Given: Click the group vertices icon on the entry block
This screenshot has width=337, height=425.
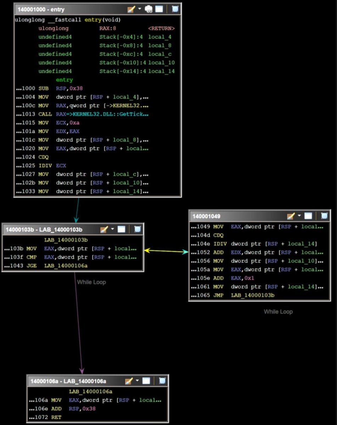Looking at the screenshot, I should 175,9.
